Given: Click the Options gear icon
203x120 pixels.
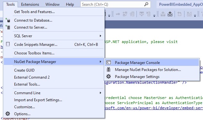Looking at the screenshot, I should point(8,114).
